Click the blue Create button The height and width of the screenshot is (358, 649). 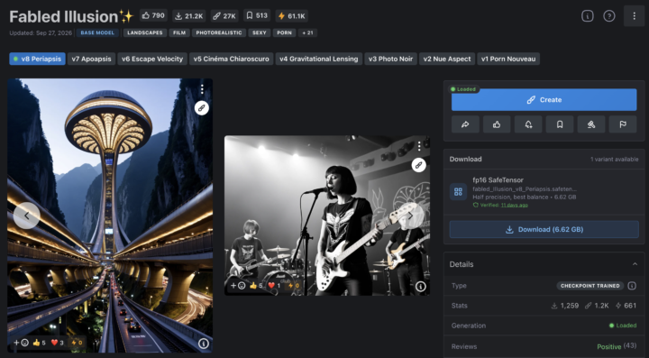(544, 100)
